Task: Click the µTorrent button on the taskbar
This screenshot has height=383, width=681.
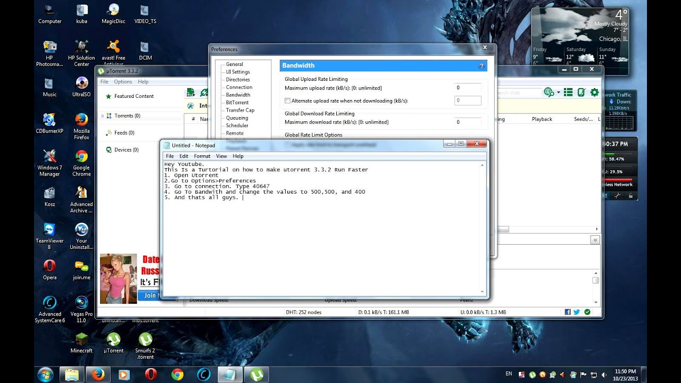Action: click(x=257, y=374)
